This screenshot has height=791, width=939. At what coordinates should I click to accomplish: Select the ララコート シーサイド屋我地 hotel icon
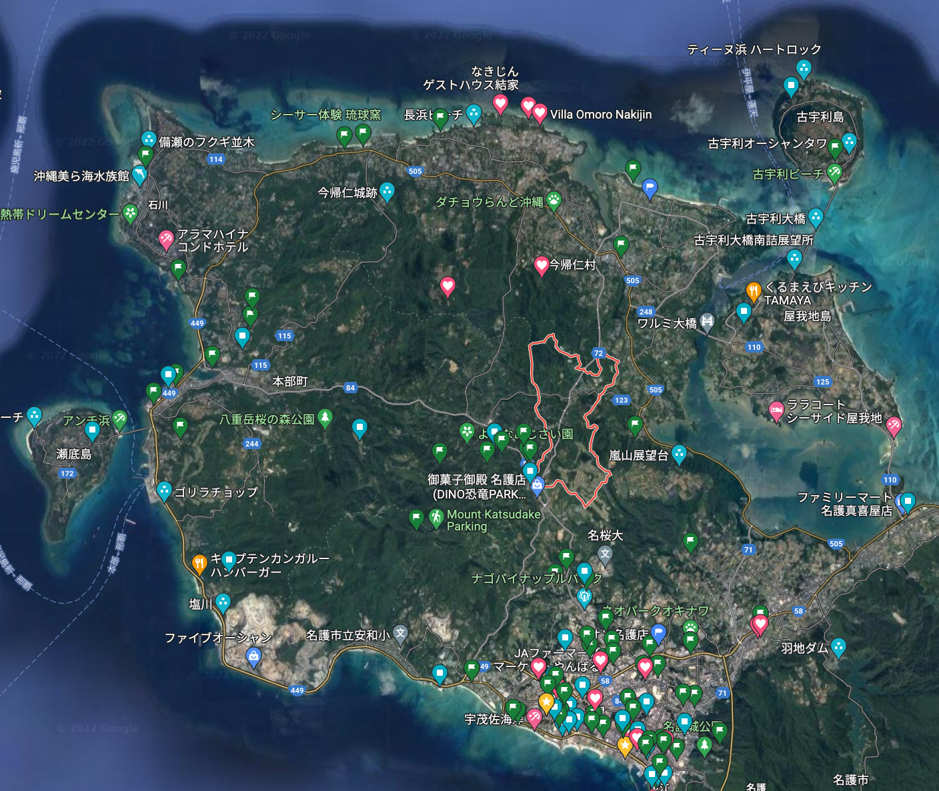[776, 410]
